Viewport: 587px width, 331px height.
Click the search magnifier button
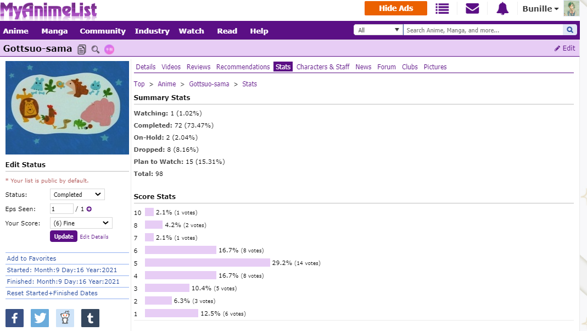point(570,30)
